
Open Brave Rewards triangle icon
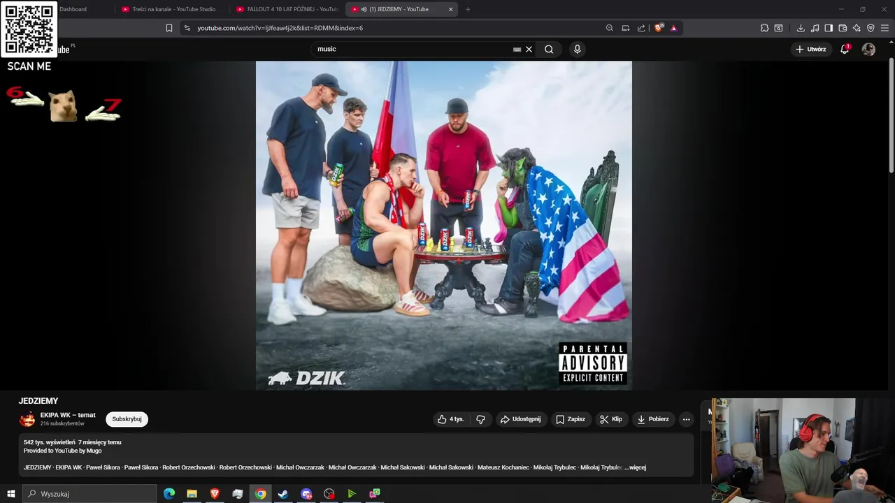[673, 28]
